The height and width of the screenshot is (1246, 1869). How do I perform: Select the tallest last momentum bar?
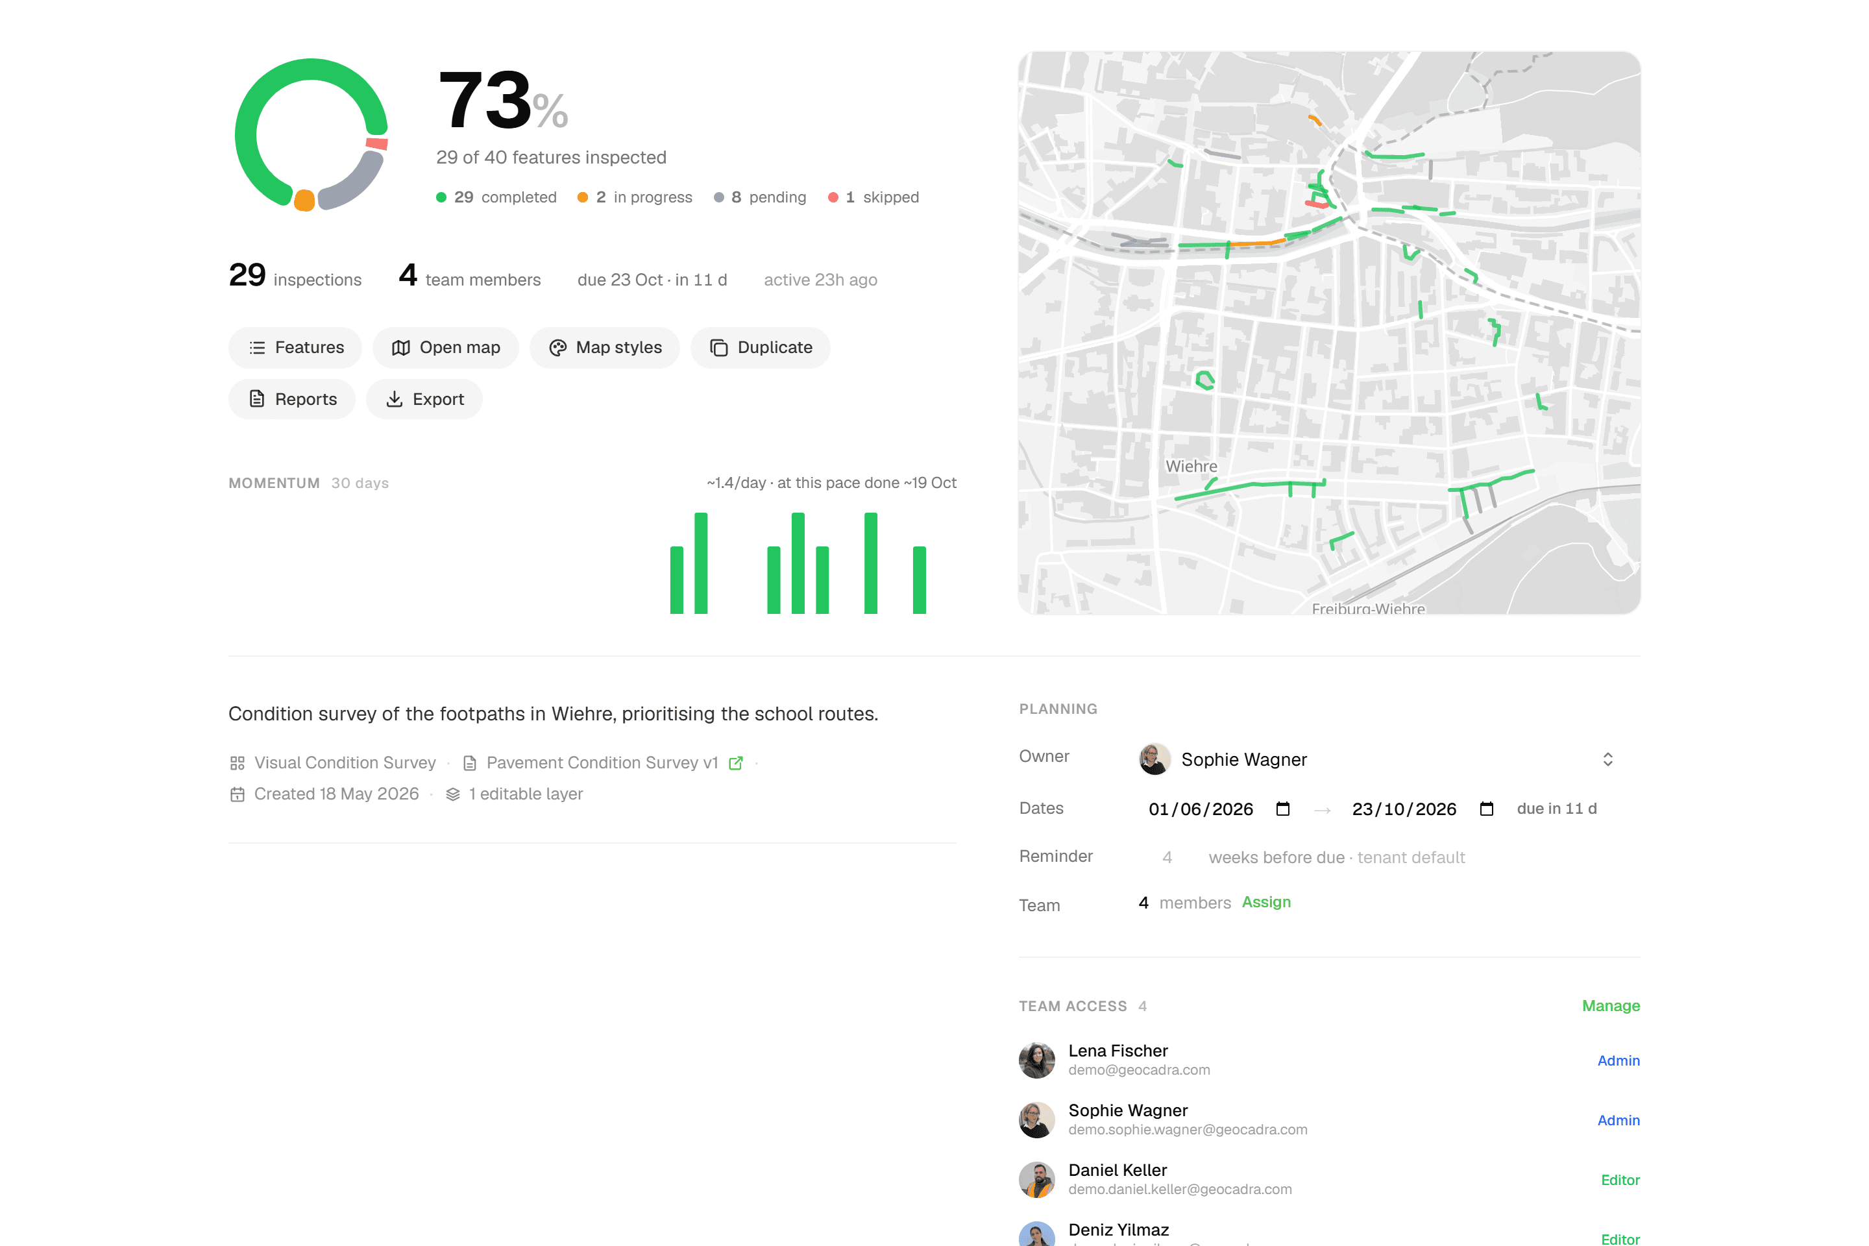click(x=871, y=563)
